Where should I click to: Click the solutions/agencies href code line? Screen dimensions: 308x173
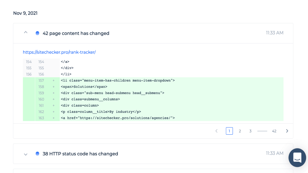(x=118, y=118)
